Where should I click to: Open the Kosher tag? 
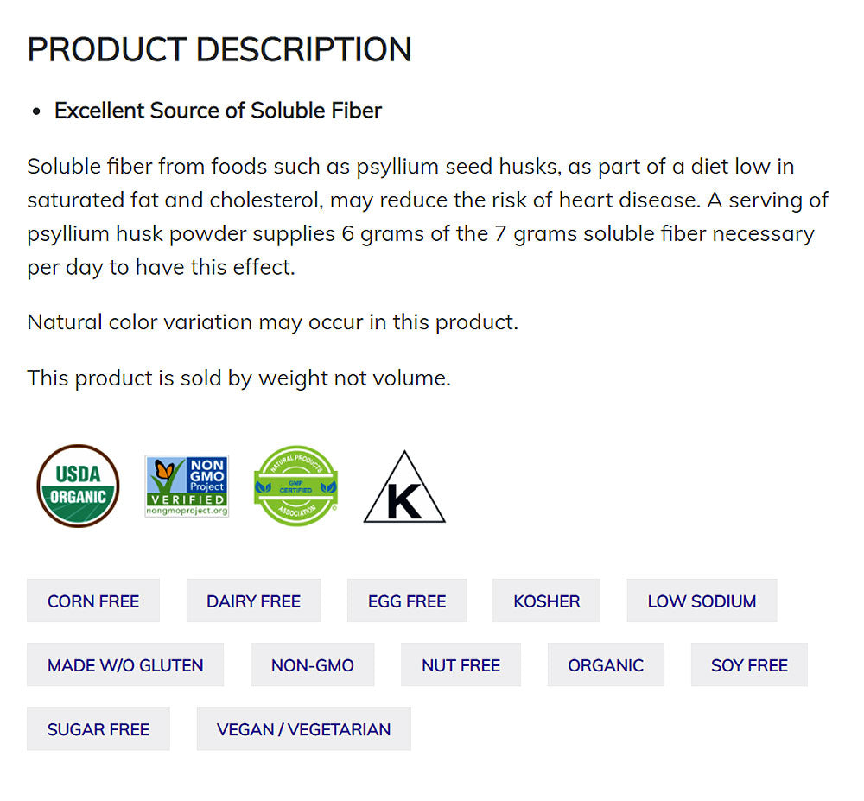(x=546, y=601)
